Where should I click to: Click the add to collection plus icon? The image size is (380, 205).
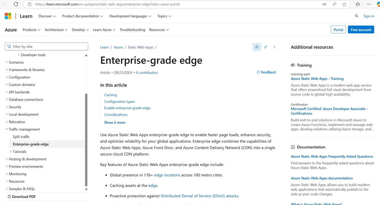(x=257, y=47)
